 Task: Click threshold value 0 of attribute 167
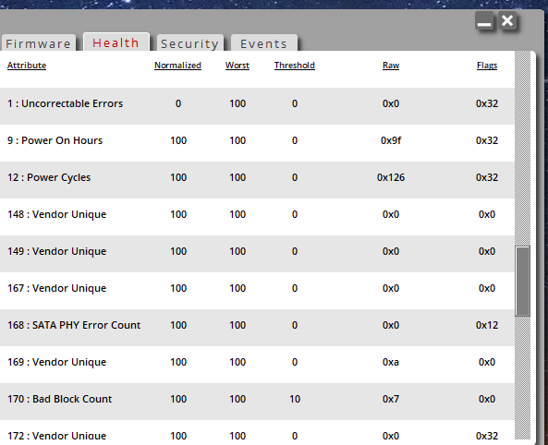[x=295, y=289]
